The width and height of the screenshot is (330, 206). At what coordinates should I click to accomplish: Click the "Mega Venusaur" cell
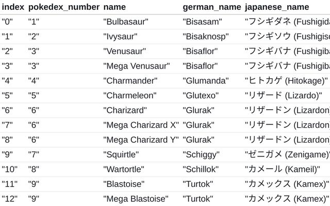(136, 66)
